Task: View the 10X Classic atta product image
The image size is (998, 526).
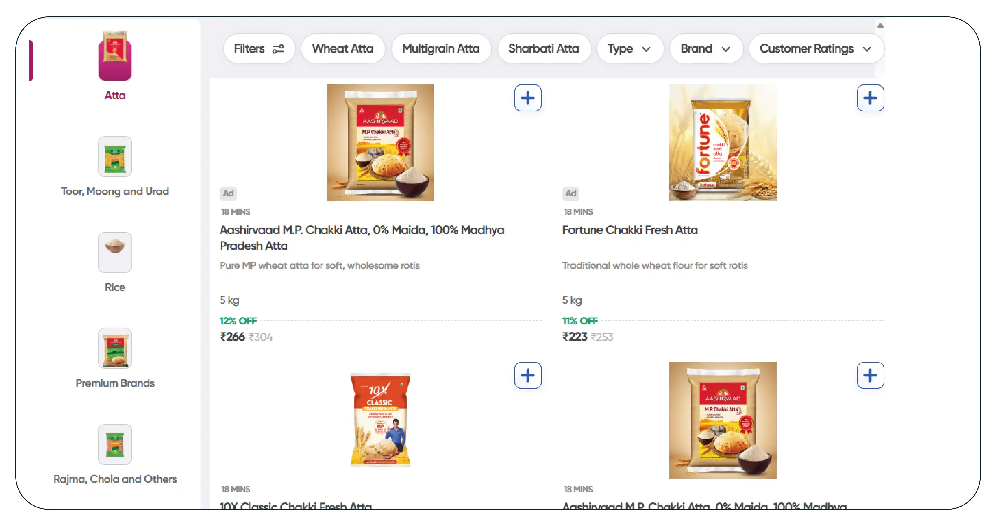Action: tap(380, 420)
